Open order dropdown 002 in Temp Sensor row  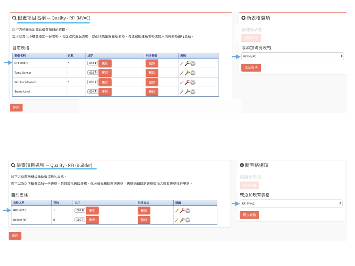pyautogui.click(x=93, y=73)
